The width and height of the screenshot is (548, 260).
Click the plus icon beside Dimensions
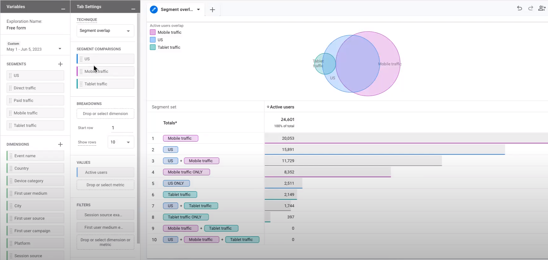coord(60,144)
